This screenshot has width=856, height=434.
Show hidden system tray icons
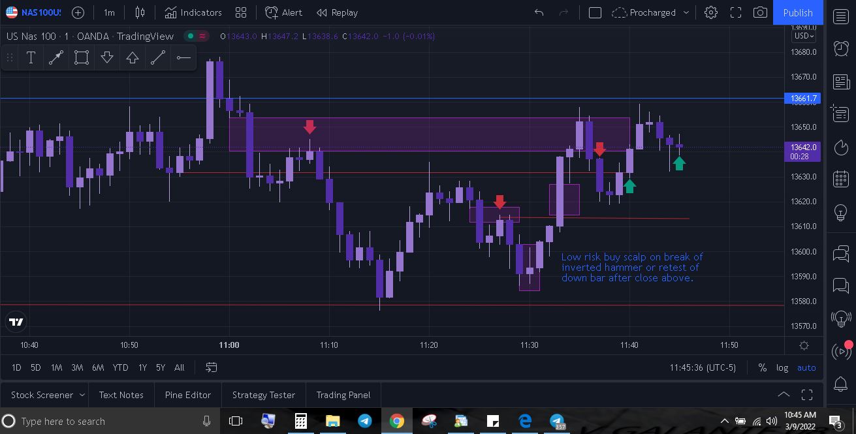pyautogui.click(x=724, y=421)
